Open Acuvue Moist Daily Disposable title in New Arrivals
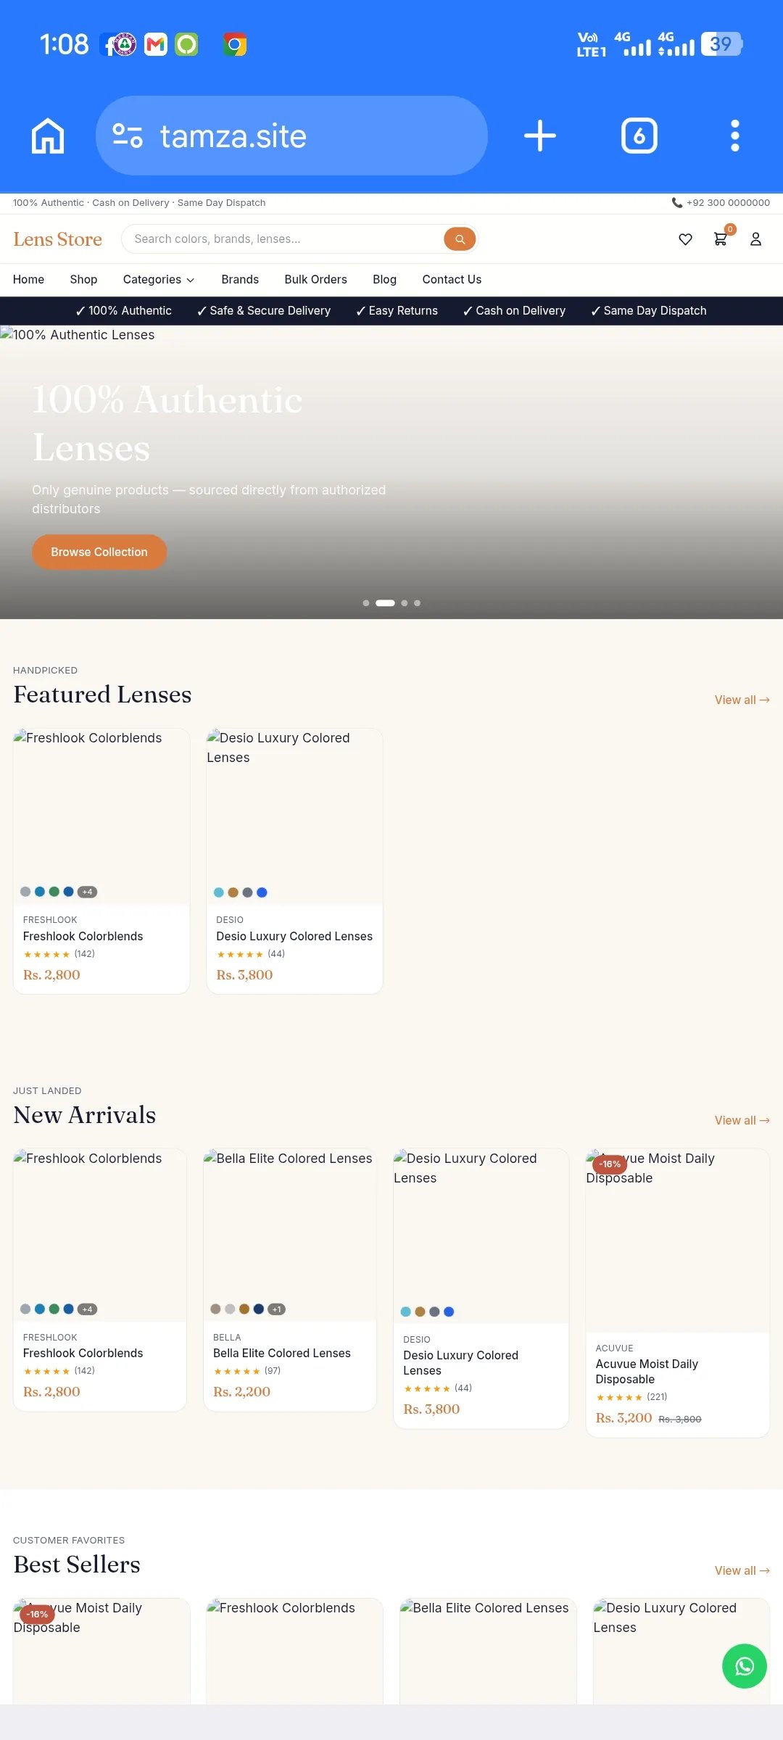783x1740 pixels. [x=647, y=1372]
